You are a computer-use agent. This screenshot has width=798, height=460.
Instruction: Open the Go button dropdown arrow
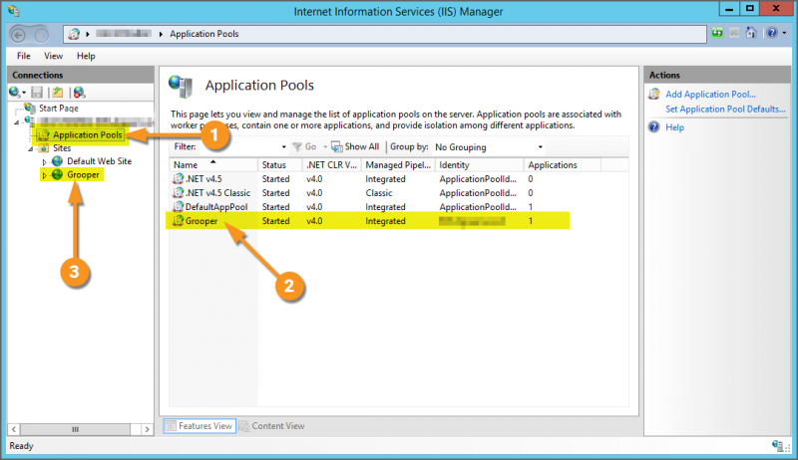pos(325,147)
